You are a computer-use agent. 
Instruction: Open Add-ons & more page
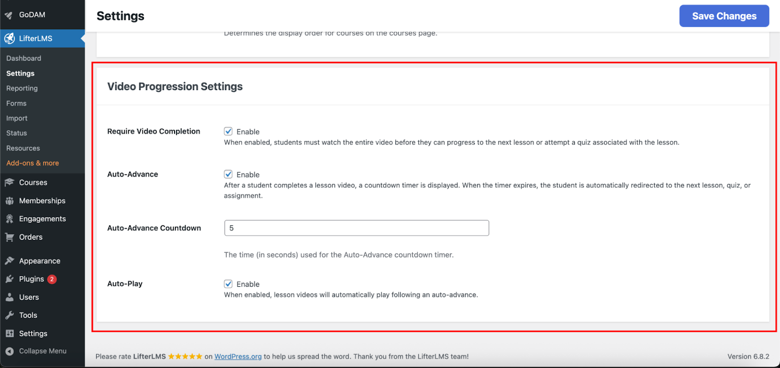33,163
